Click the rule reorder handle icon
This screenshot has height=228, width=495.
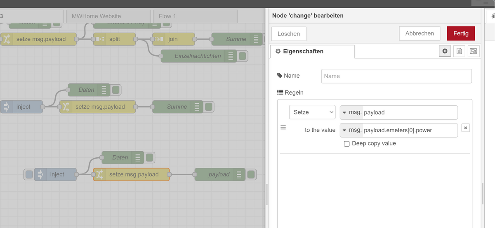click(x=283, y=128)
